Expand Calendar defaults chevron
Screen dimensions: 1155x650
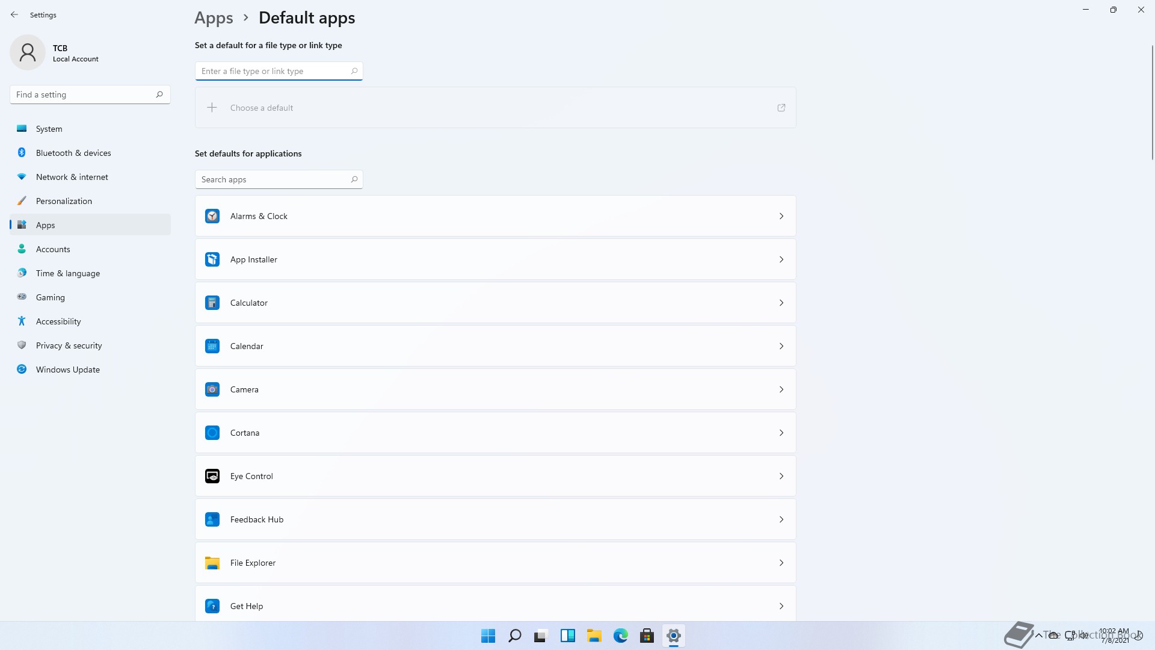(x=781, y=346)
